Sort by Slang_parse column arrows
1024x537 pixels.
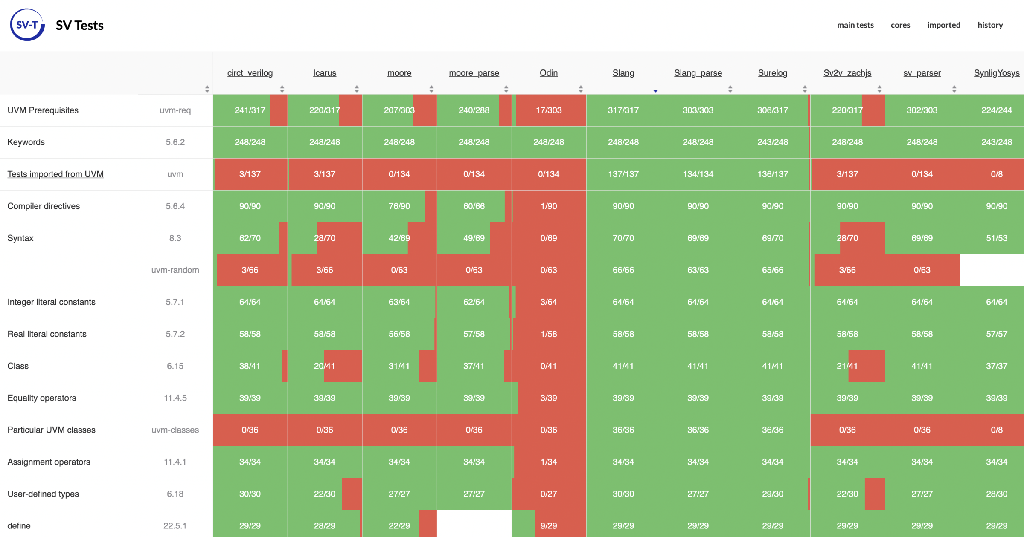coord(730,89)
